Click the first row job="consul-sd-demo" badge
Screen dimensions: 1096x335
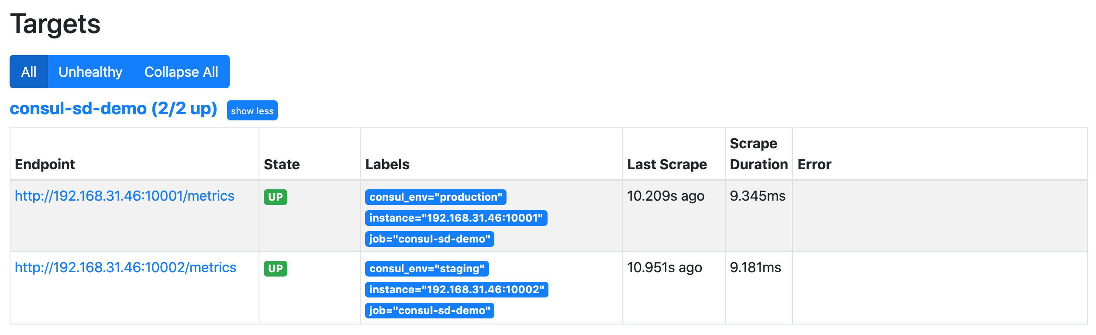point(430,239)
